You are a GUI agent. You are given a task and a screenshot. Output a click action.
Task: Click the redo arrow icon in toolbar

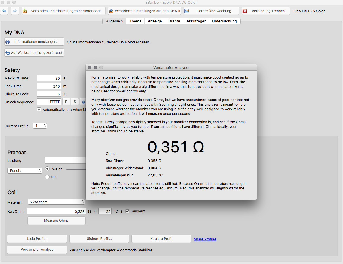coord(15,11)
